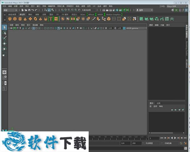Choose the Move tool in toolbox
Viewport: 190px width, 152px height.
point(4,43)
